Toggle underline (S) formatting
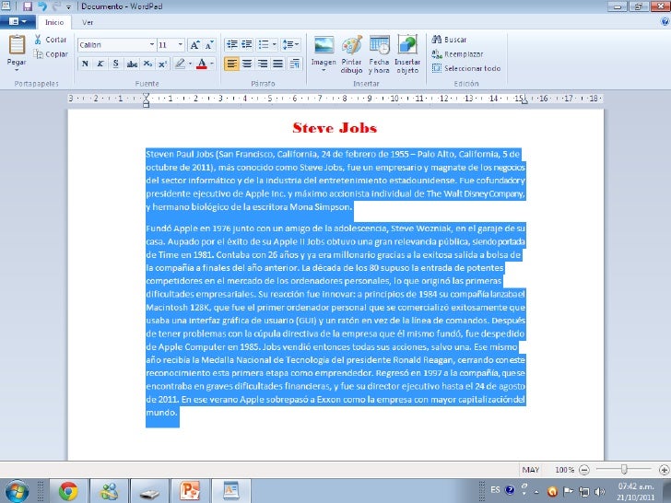The height and width of the screenshot is (503, 671). (115, 64)
